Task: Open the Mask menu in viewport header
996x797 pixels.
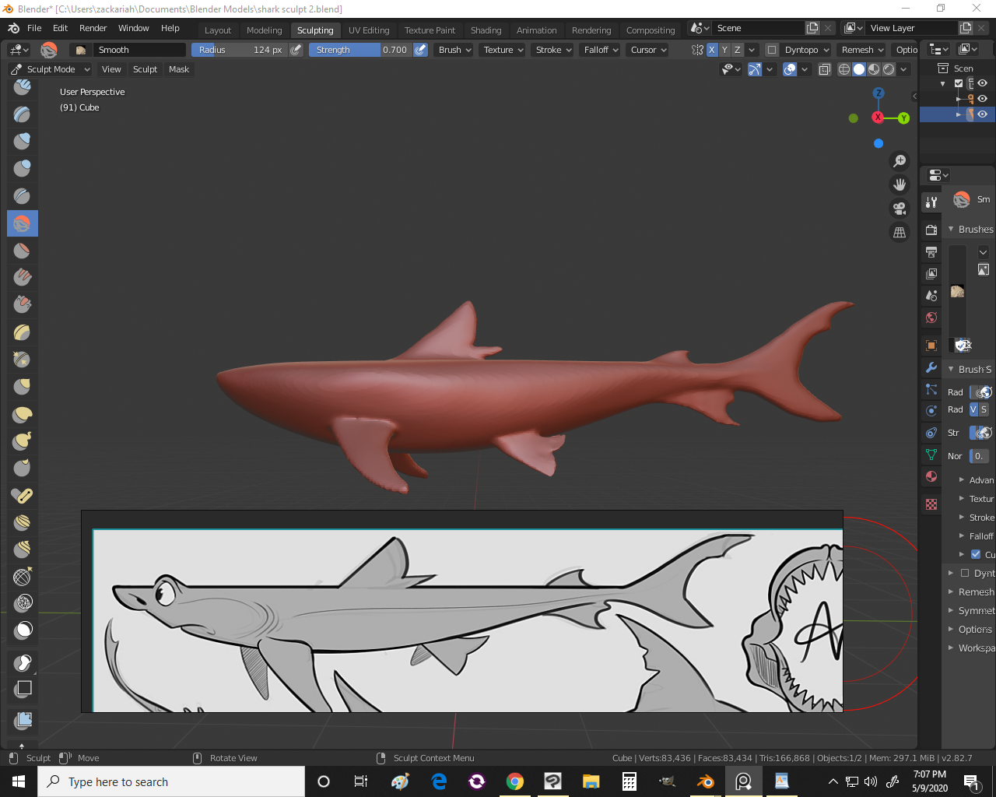Action: [179, 69]
